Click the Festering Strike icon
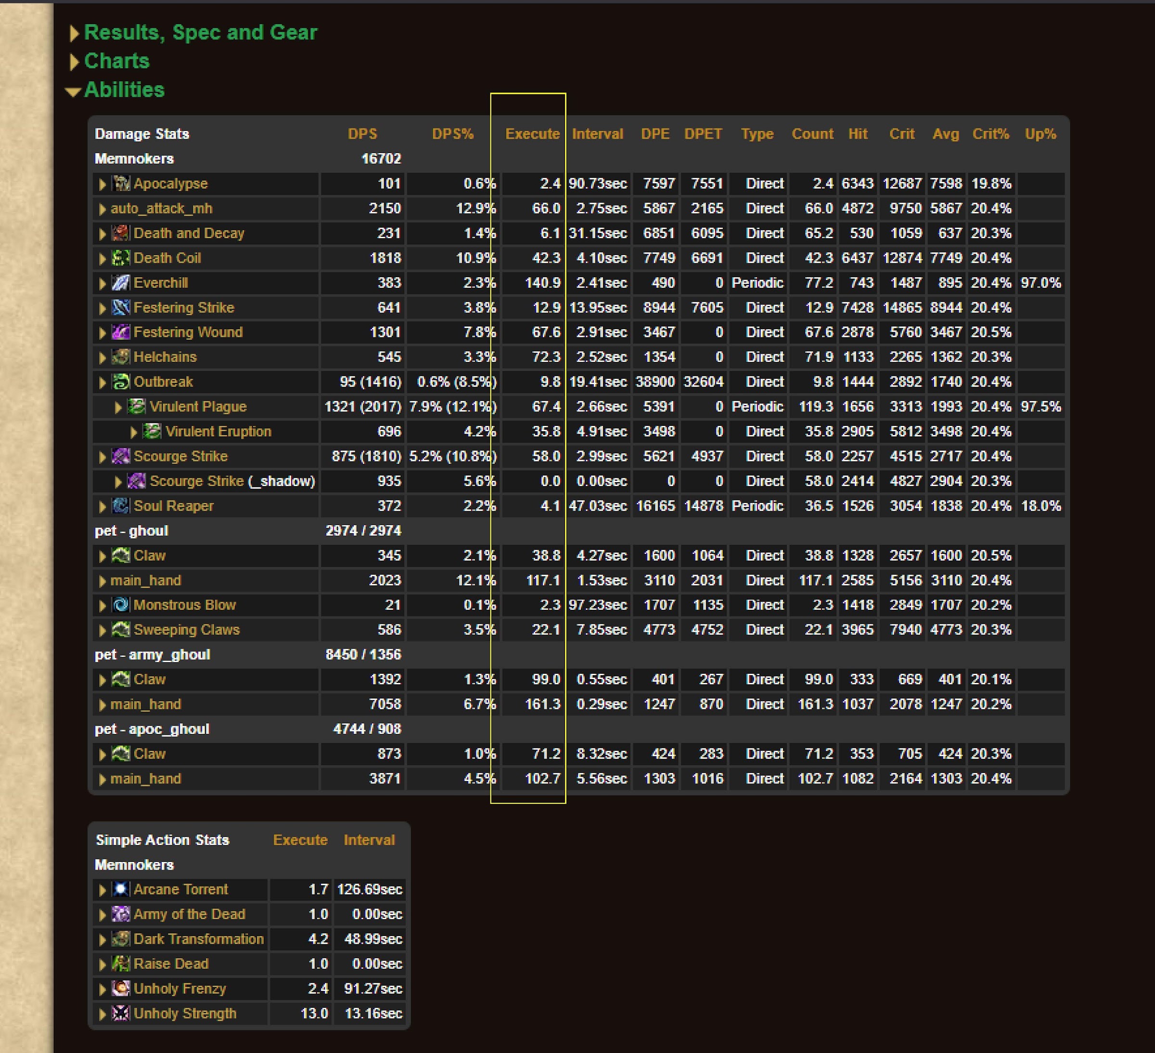Viewport: 1155px width, 1053px height. (120, 308)
